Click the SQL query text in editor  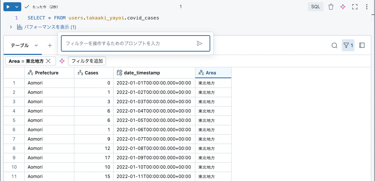click(x=93, y=18)
